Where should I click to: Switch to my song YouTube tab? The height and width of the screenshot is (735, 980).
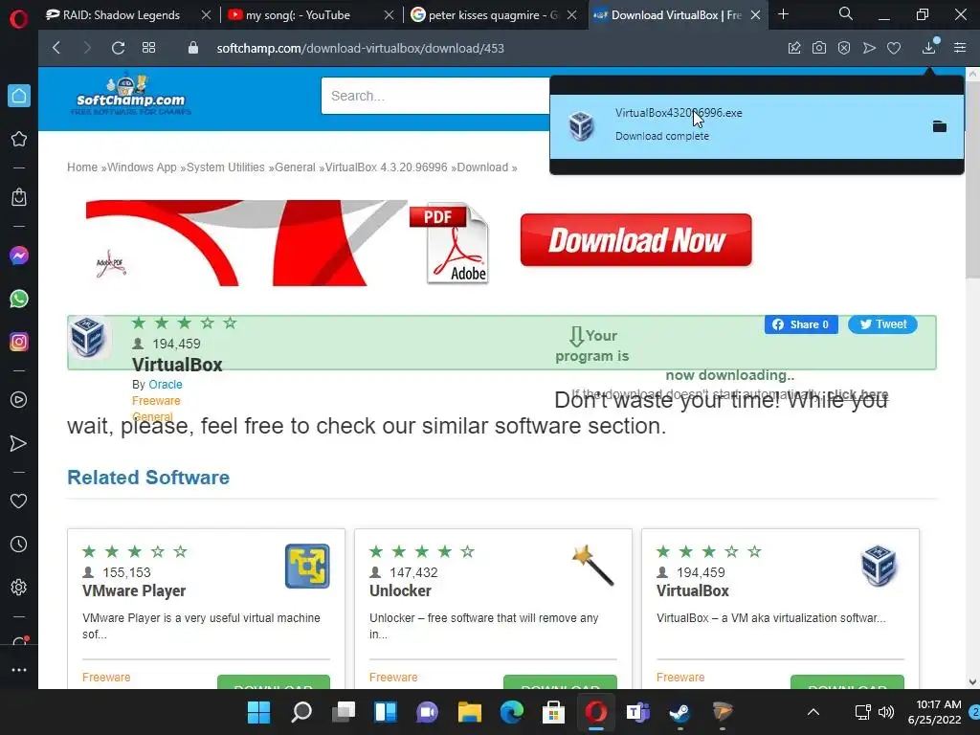[299, 15]
